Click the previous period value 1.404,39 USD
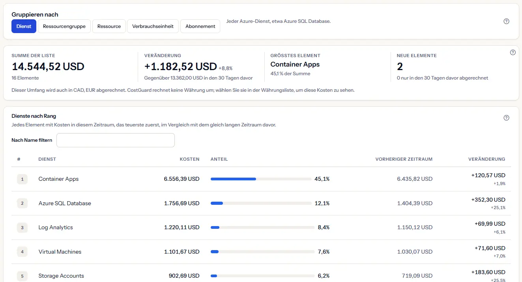522x282 pixels. pyautogui.click(x=415, y=203)
